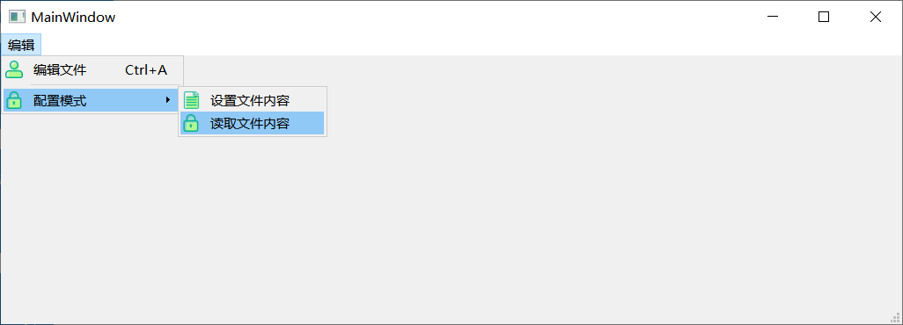Minimize the MainWindow window
This screenshot has height=325, width=903.
pos(773,17)
